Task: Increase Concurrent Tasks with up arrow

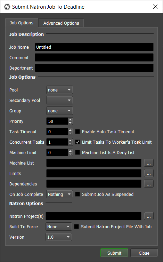Action: [70, 140]
